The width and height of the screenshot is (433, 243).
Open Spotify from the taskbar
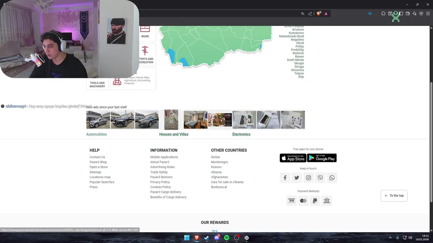click(x=227, y=238)
